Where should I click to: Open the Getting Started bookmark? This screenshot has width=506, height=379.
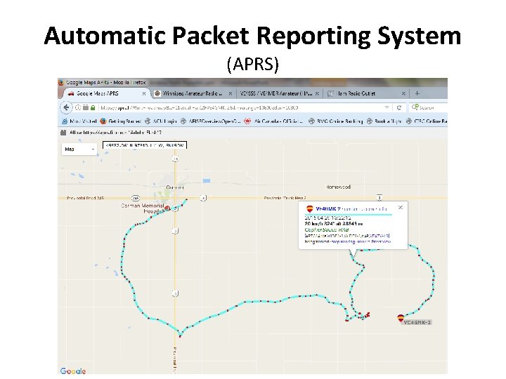121,121
